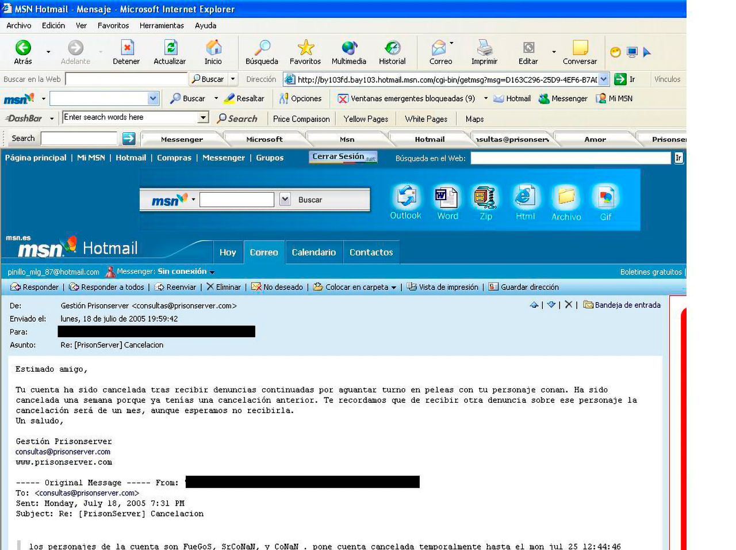Refresh the page with Actualizar
The height and width of the screenshot is (550, 736).
coord(170,52)
